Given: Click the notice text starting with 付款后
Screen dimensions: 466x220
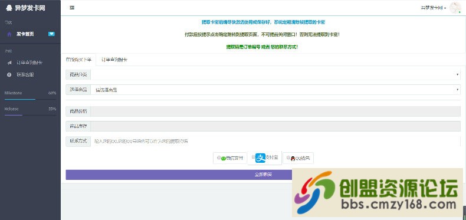Looking at the screenshot, I should coord(262,34).
